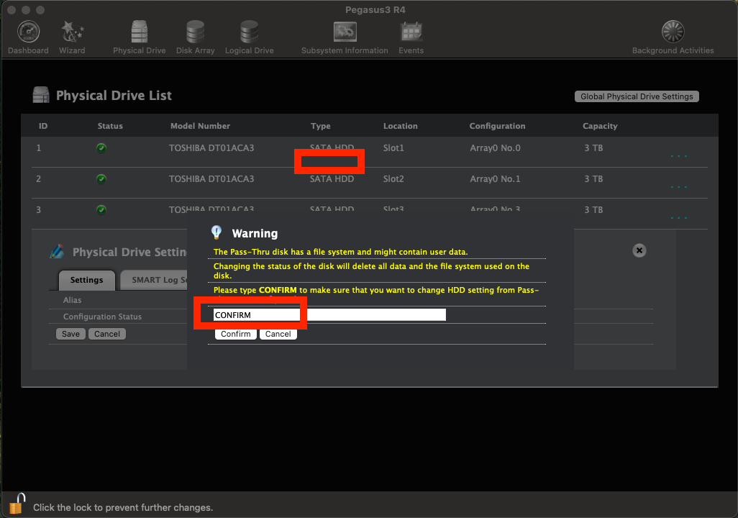This screenshot has width=738, height=518.
Task: Click the green status icon for drive 1
Action: 101,148
